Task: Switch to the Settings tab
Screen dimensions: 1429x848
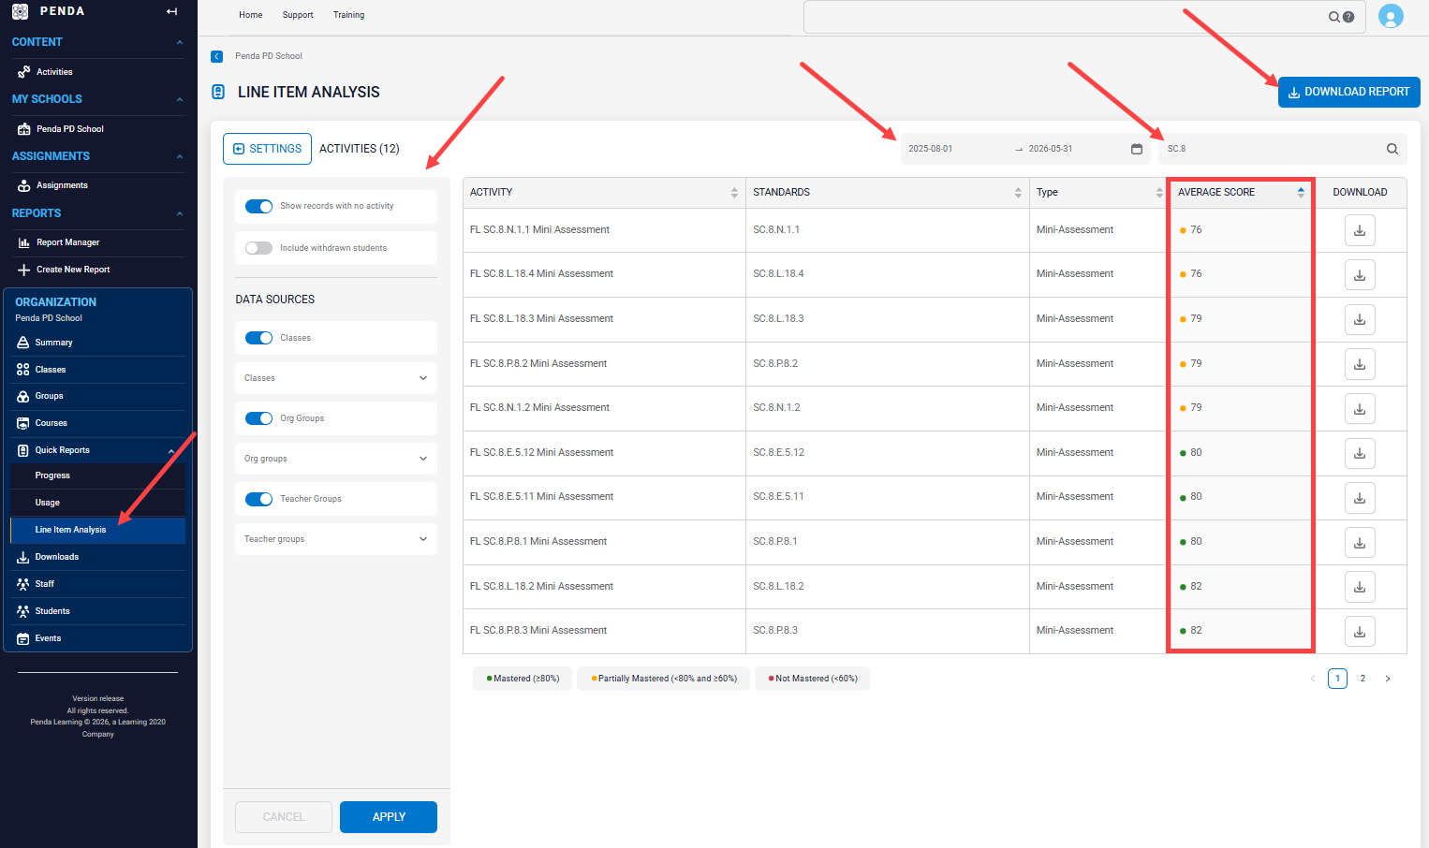Action: (267, 149)
